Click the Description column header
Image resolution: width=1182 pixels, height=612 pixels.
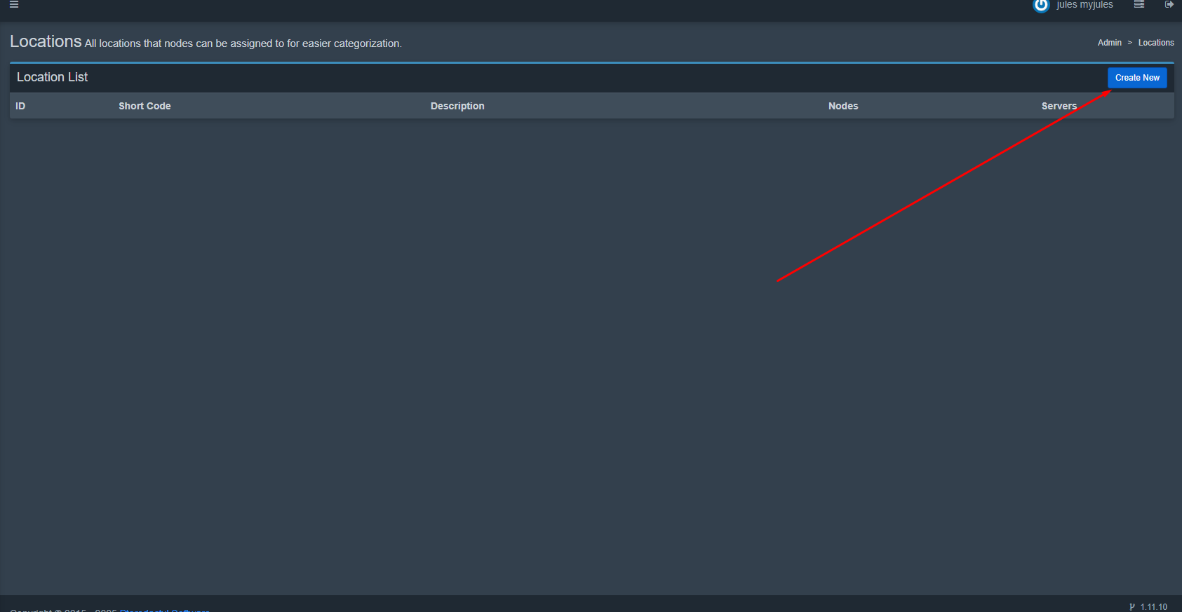tap(457, 106)
